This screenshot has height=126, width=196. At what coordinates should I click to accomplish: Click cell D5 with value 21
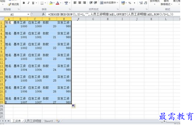[50, 37]
